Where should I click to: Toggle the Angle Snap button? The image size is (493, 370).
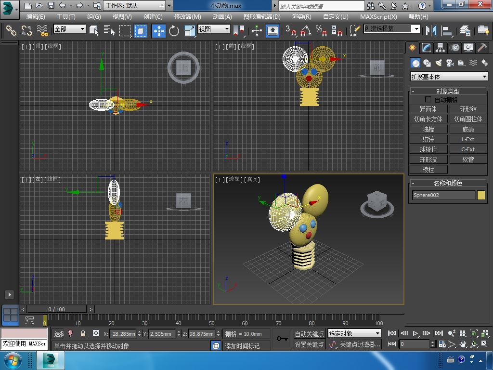pyautogui.click(x=306, y=30)
